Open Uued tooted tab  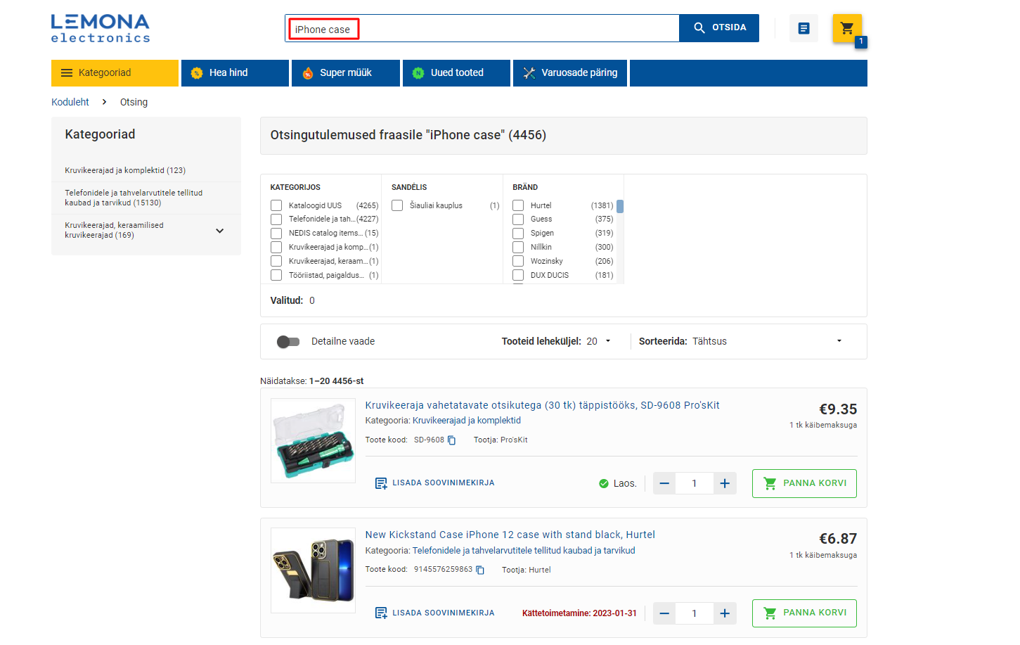(456, 73)
